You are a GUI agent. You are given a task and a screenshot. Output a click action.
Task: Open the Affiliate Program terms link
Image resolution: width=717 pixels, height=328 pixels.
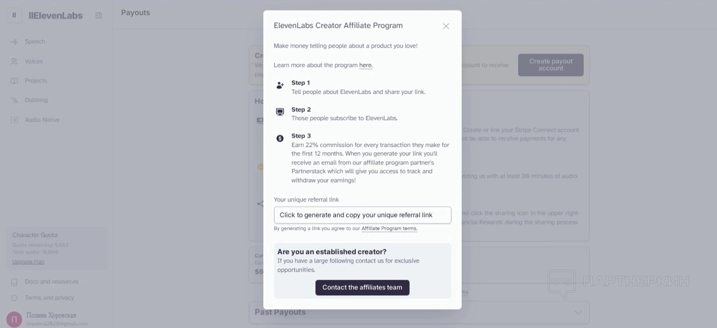point(389,229)
